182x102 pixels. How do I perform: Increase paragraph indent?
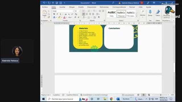pyautogui.click(x=103, y=11)
